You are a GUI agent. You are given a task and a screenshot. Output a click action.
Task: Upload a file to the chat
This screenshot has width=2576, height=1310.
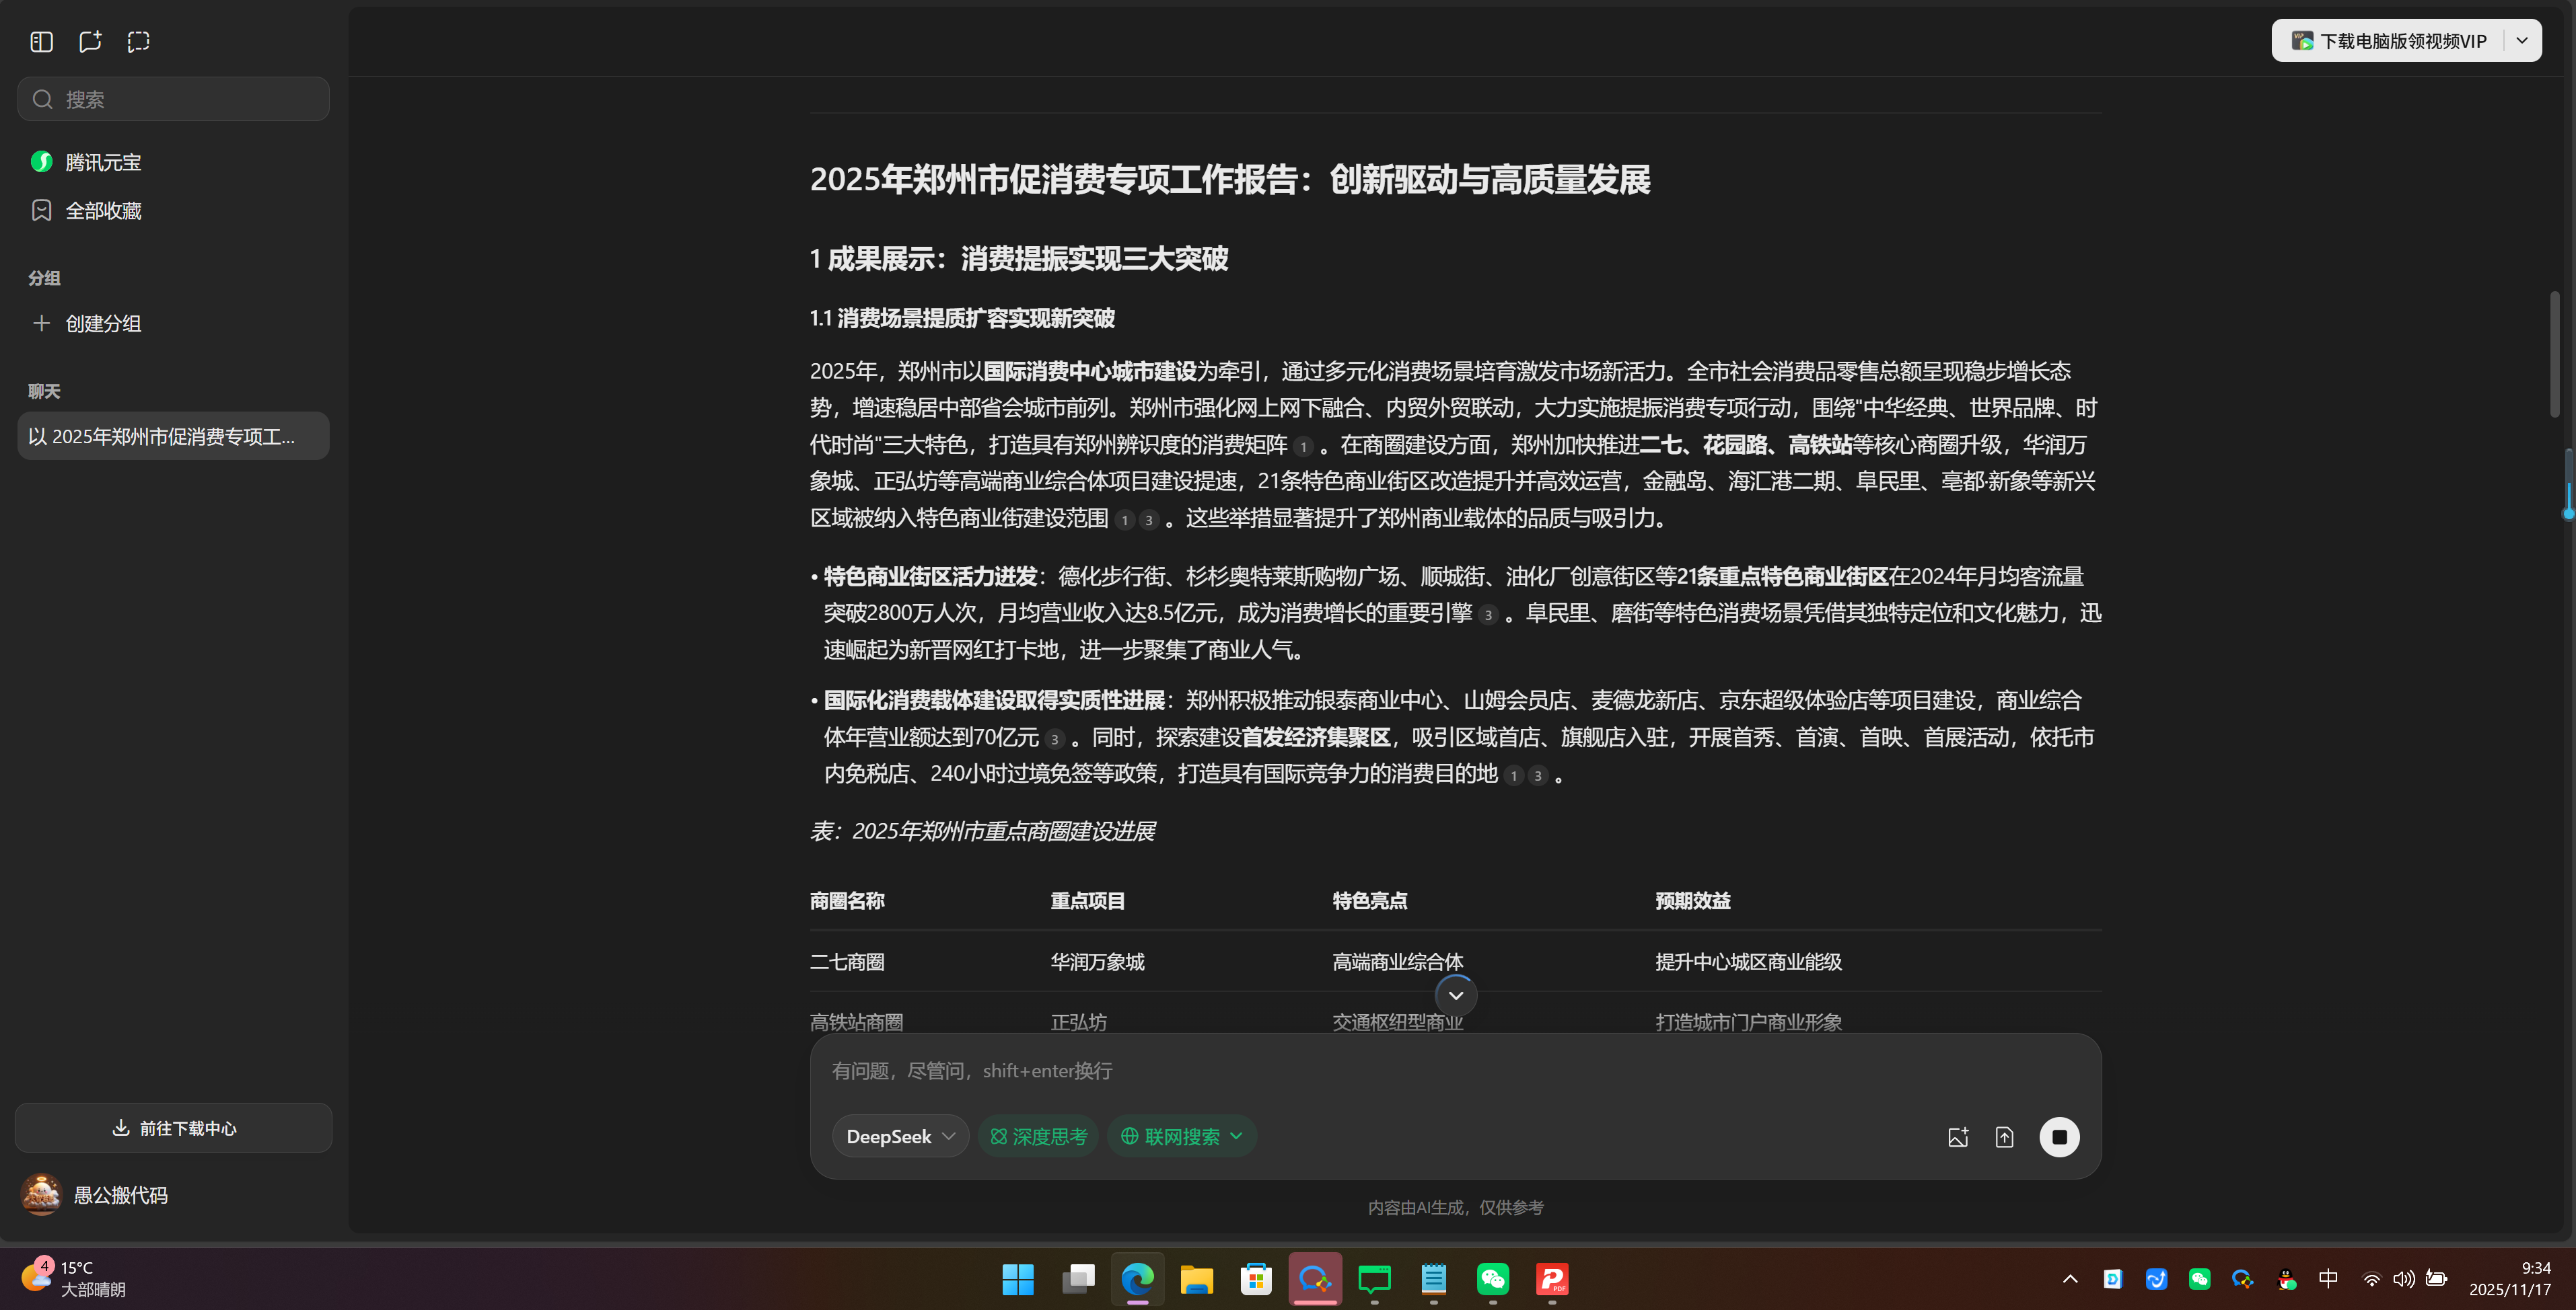[2005, 1136]
